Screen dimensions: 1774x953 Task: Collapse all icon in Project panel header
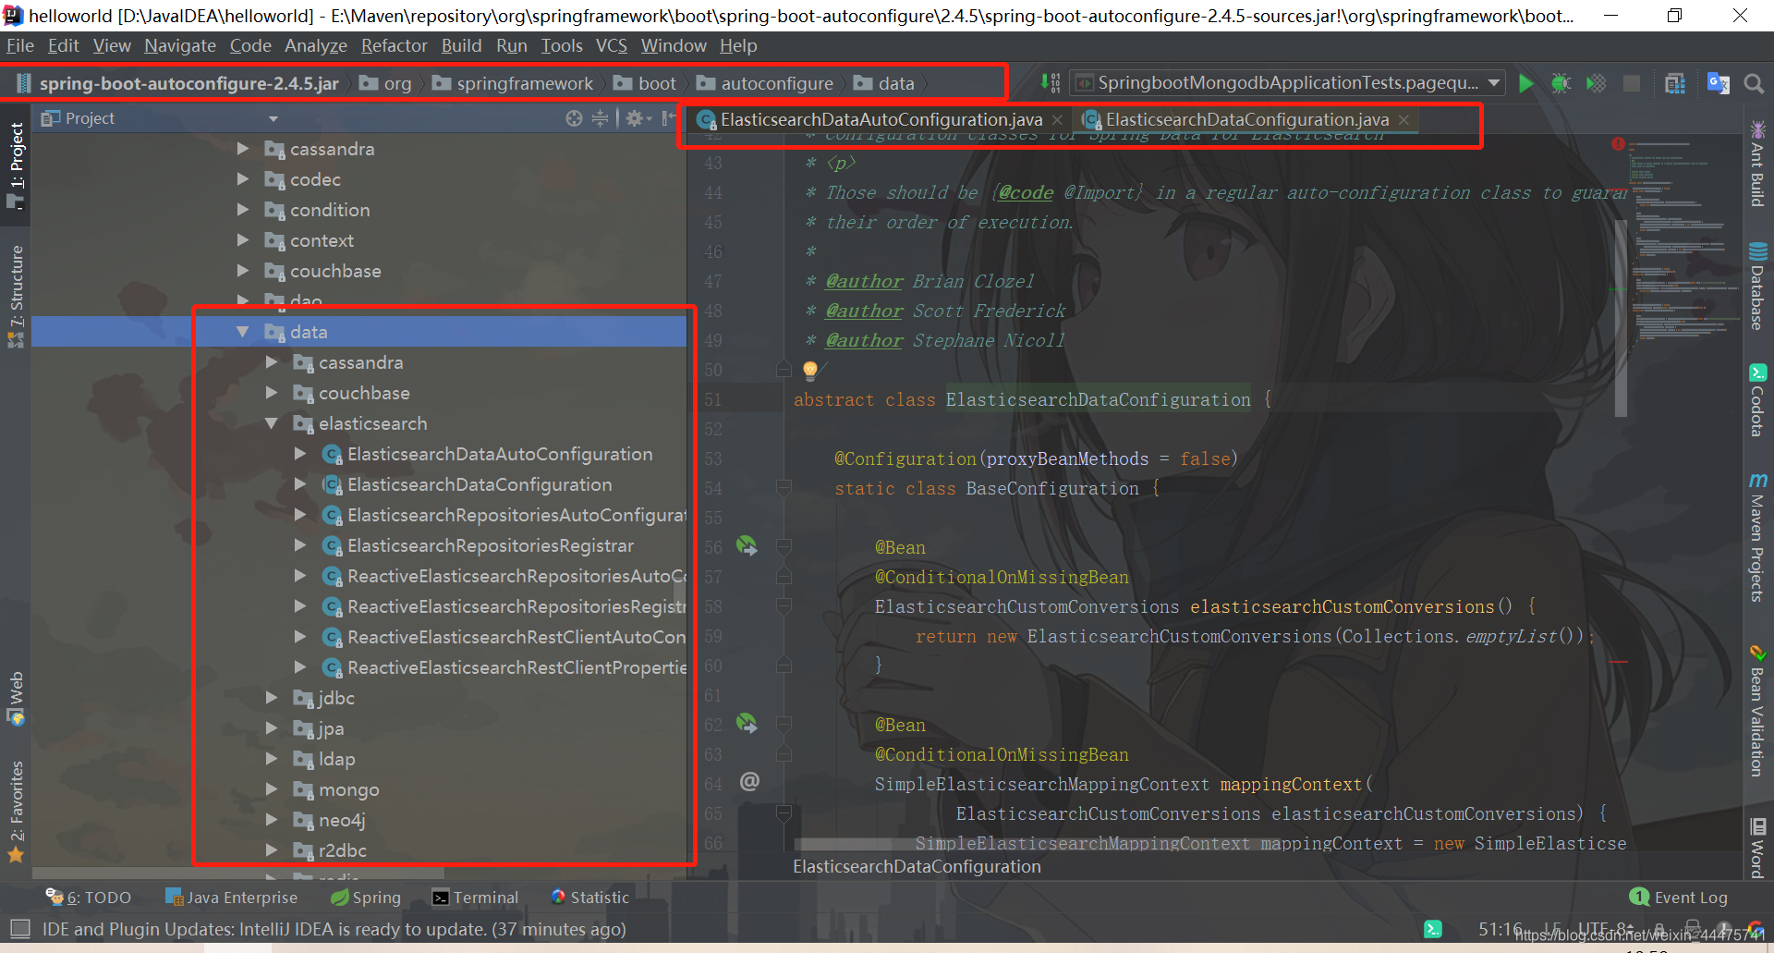[600, 118]
